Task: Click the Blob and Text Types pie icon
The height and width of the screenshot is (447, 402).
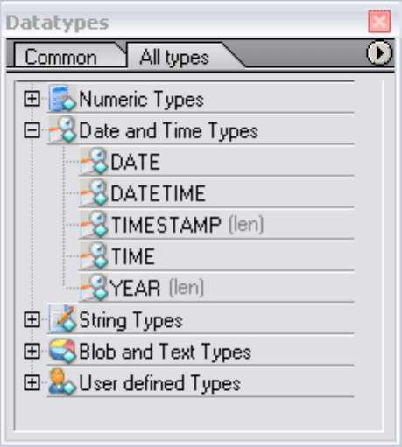Action: pyautogui.click(x=62, y=351)
